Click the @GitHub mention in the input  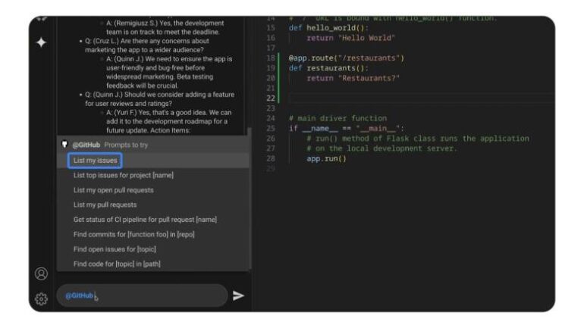[x=79, y=295]
